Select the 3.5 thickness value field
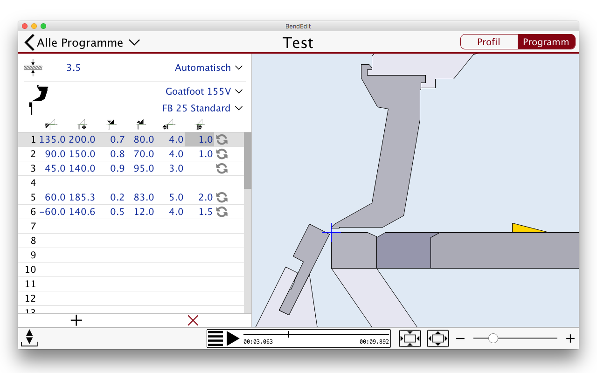Screen dimensions: 597x373 tap(73, 68)
